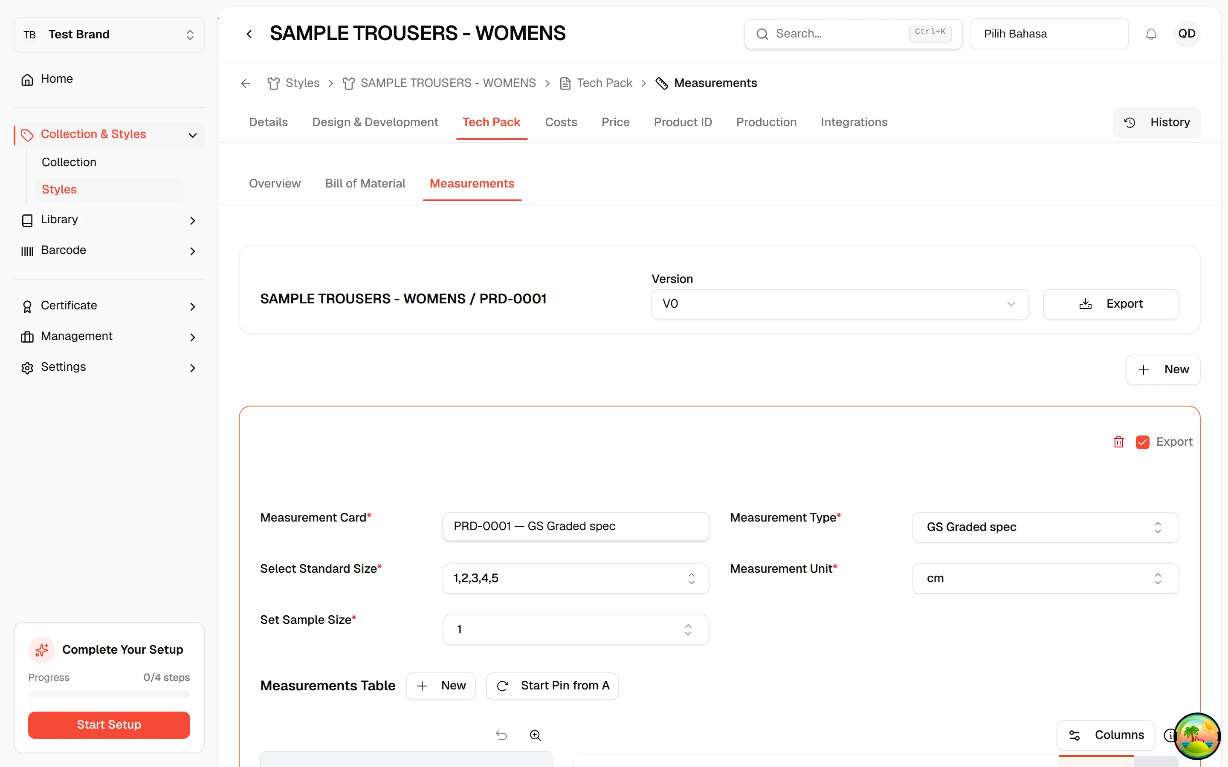Open Select Standard Size dropdown

point(576,578)
